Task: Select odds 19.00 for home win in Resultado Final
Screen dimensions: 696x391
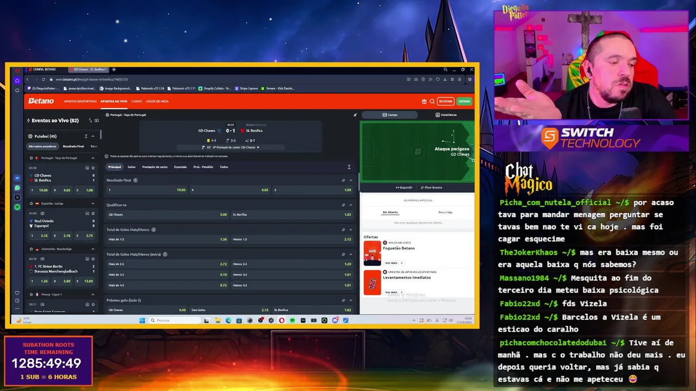Action: pyautogui.click(x=147, y=190)
